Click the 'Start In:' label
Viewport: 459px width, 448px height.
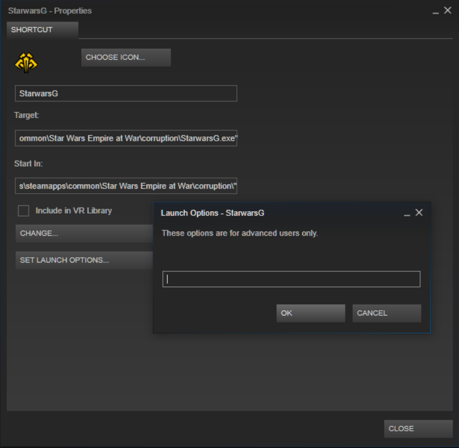point(29,163)
